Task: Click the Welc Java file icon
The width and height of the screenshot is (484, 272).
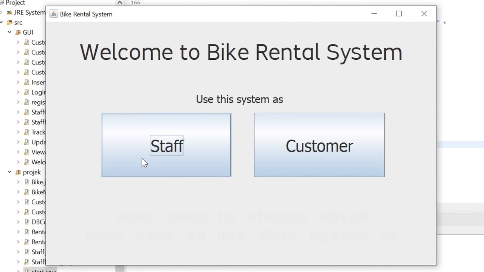Action: pyautogui.click(x=26, y=162)
